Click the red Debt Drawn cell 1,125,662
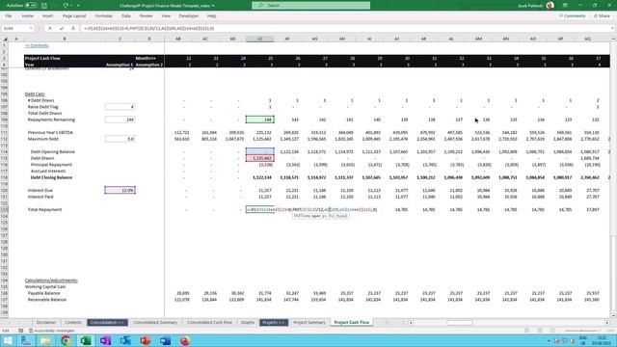Screen dimensions: 617x347 point(260,158)
